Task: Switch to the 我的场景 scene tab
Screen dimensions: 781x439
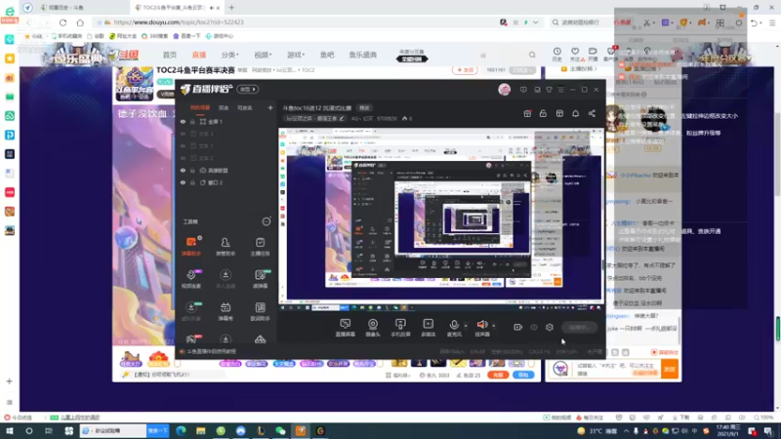Action: (200, 107)
